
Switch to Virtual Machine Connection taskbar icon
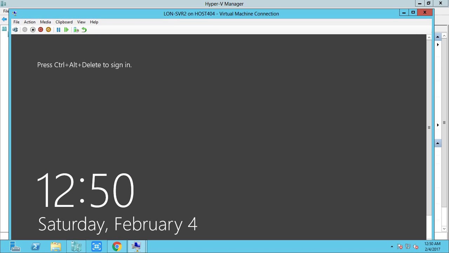[x=137, y=246]
